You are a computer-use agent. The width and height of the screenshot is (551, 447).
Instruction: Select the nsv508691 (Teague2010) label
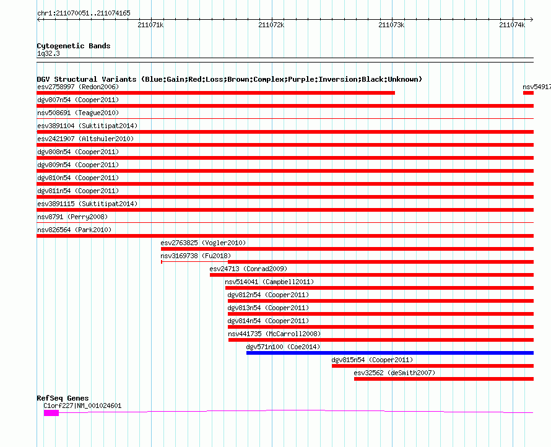coord(78,113)
